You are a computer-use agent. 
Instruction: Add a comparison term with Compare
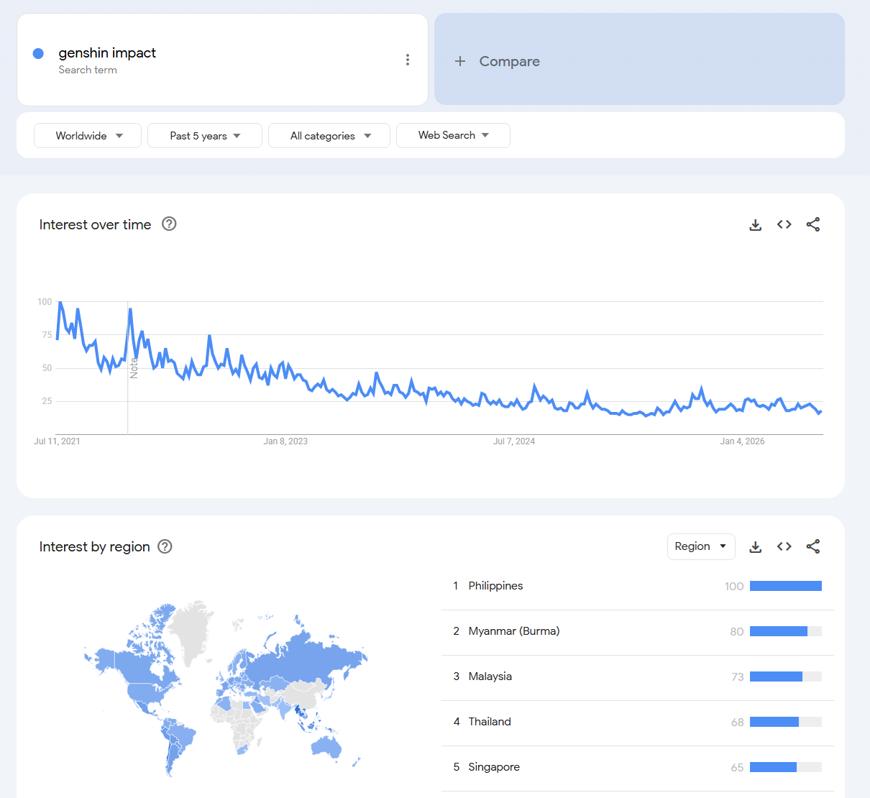[x=639, y=60]
